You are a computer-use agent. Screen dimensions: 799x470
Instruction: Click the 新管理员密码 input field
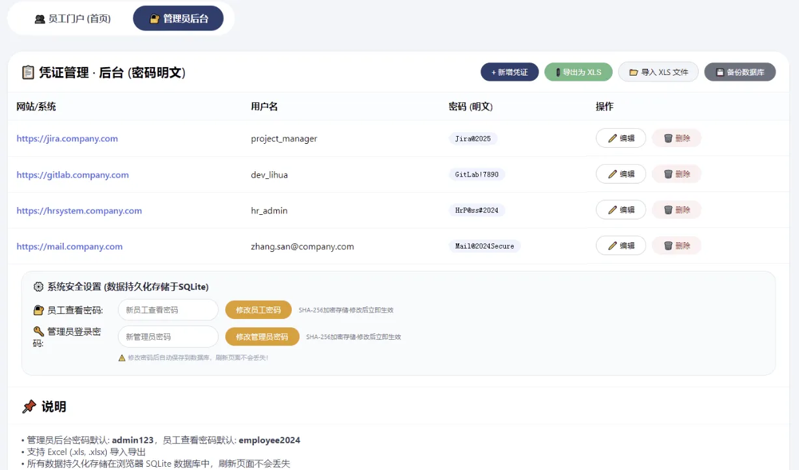click(167, 337)
